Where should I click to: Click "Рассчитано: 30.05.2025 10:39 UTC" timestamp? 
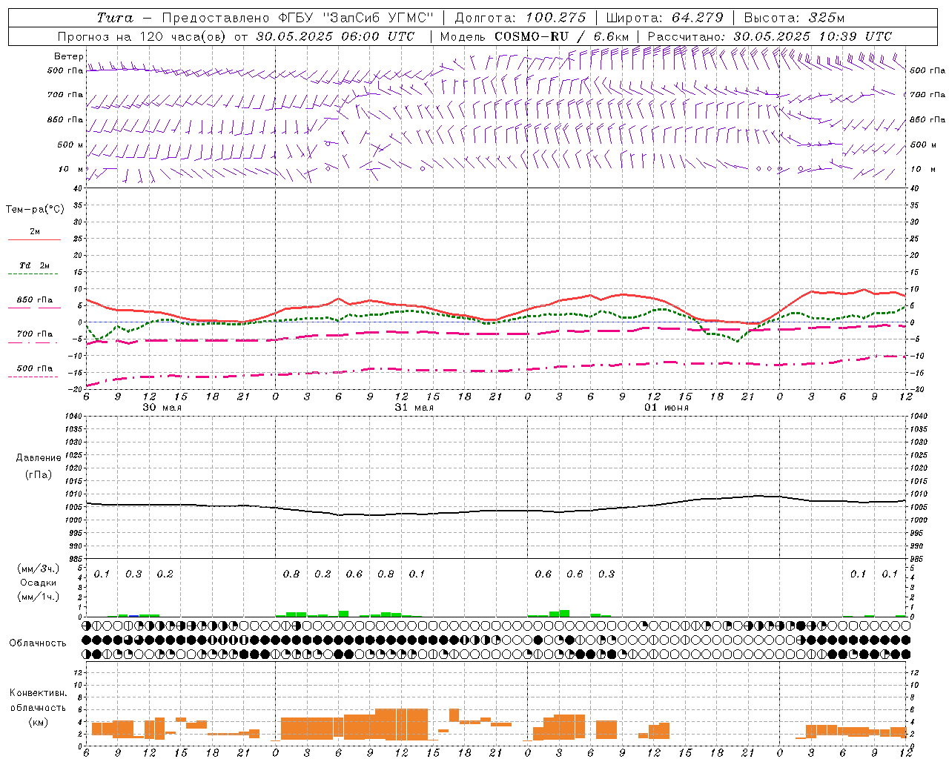point(770,36)
